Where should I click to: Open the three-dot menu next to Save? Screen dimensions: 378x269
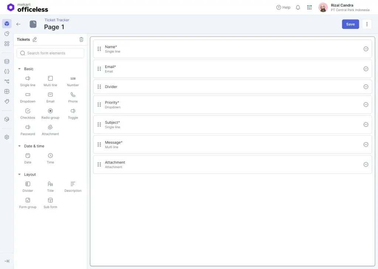tap(367, 24)
